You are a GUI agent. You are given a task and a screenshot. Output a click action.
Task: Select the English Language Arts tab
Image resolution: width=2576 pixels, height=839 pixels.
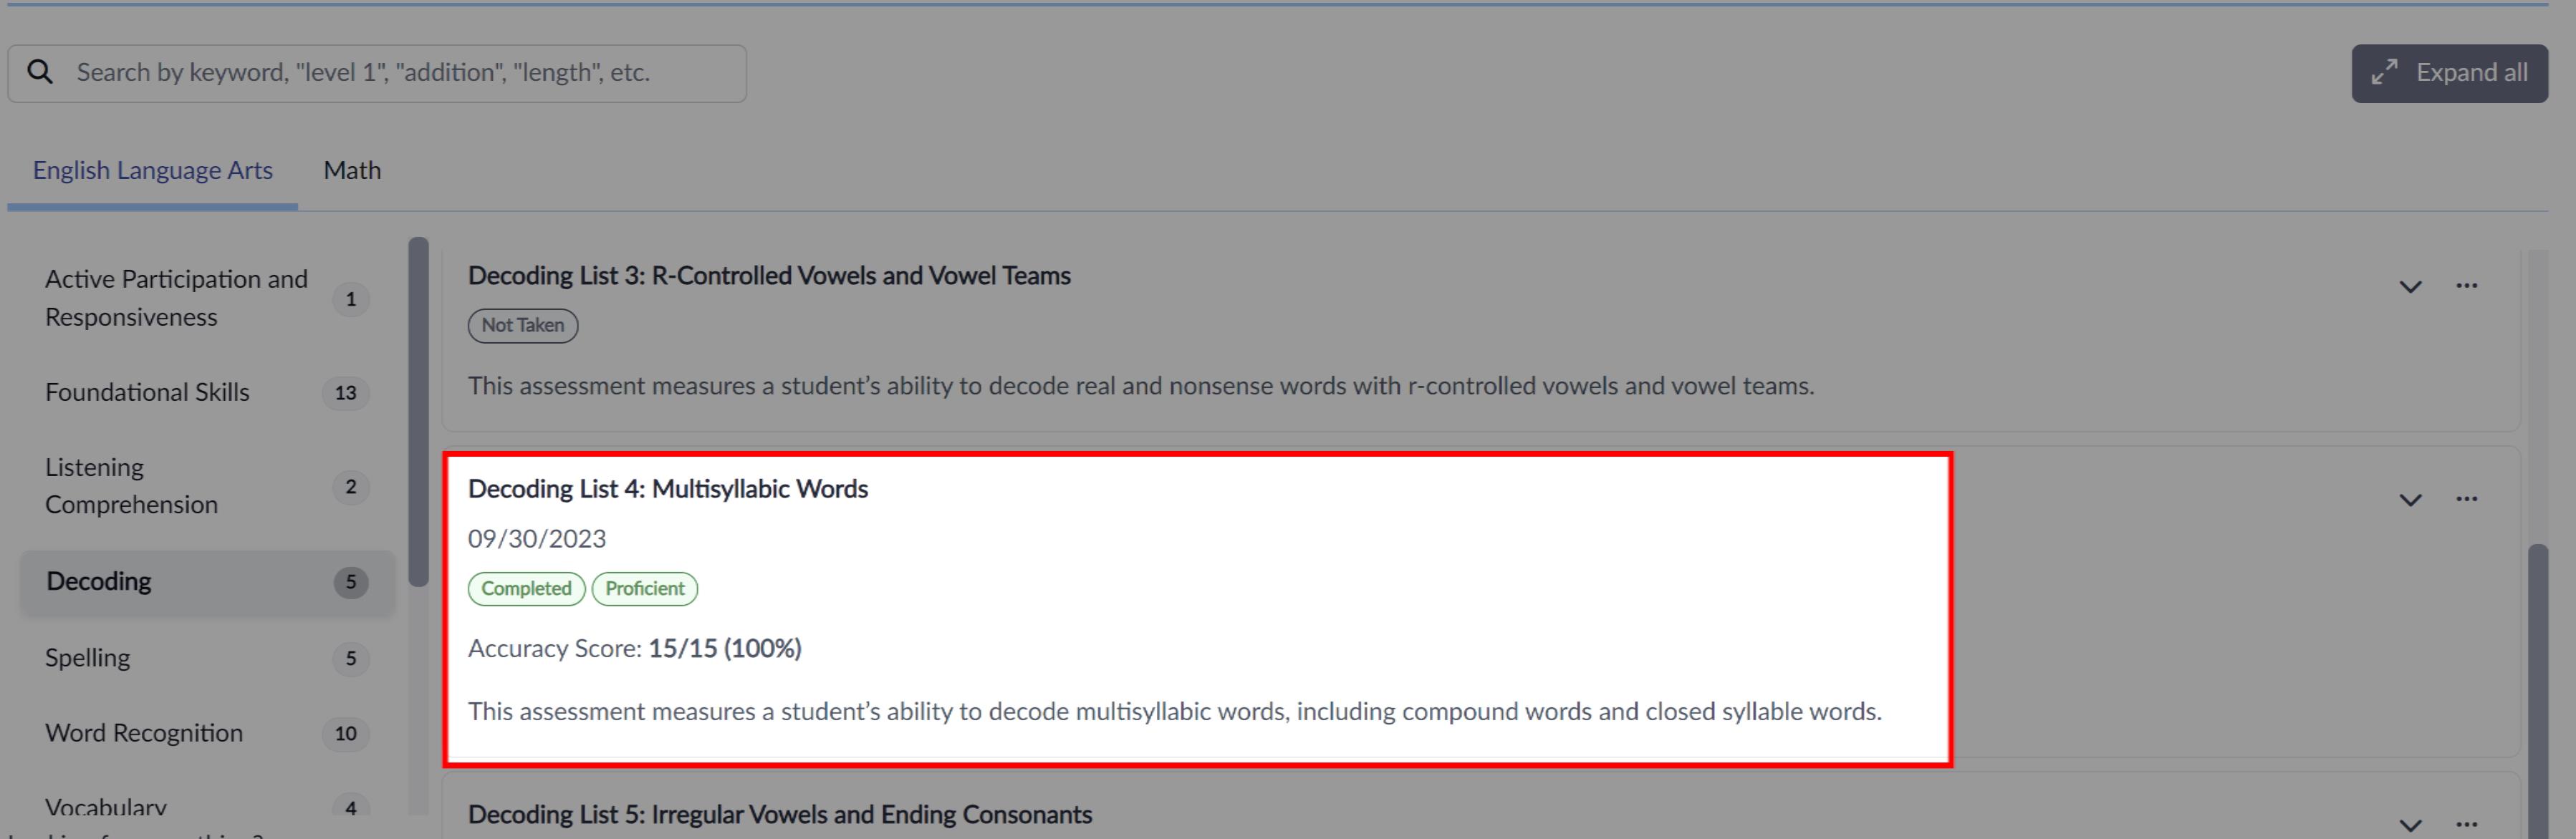(153, 171)
